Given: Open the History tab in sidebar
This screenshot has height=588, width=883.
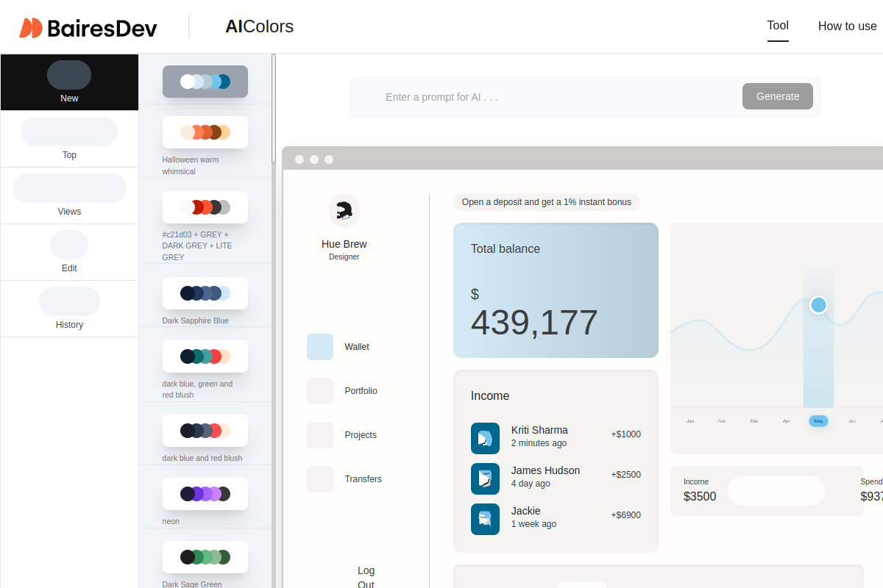Looking at the screenshot, I should (x=69, y=309).
